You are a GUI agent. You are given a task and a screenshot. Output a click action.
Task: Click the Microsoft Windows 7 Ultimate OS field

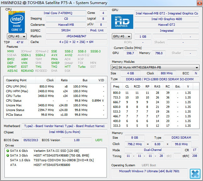point(149,171)
